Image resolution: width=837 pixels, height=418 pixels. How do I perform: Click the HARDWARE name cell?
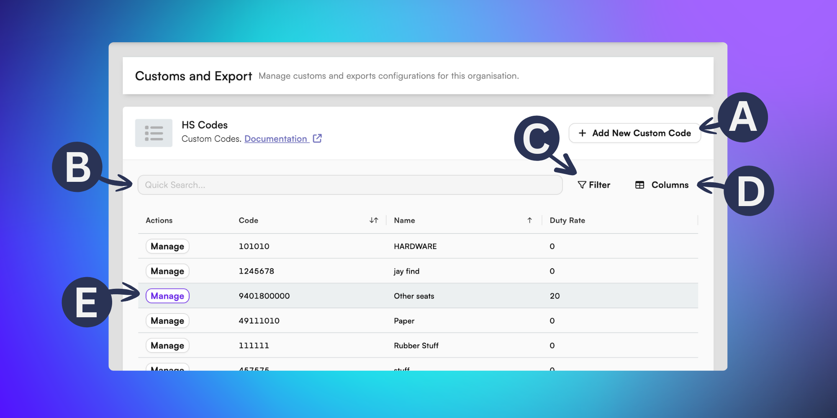click(x=415, y=246)
